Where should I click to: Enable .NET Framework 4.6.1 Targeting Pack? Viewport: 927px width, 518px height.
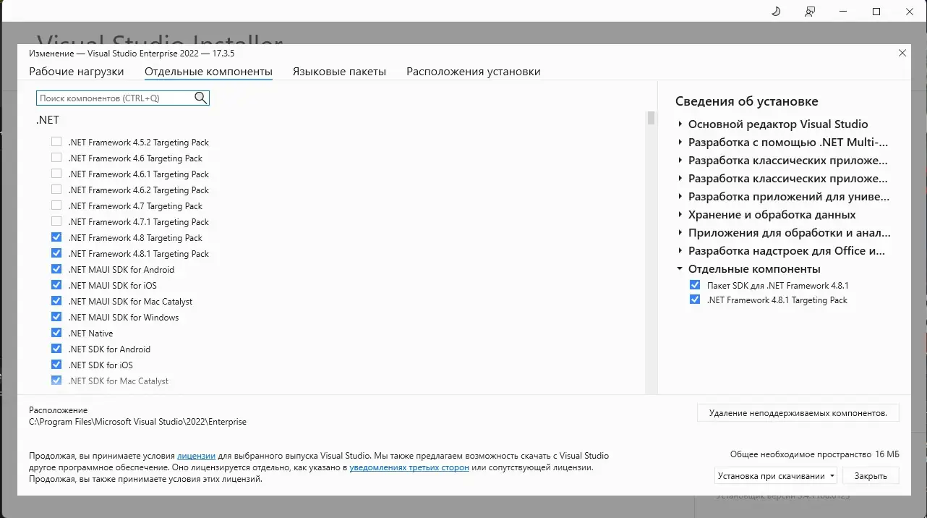[x=56, y=174]
